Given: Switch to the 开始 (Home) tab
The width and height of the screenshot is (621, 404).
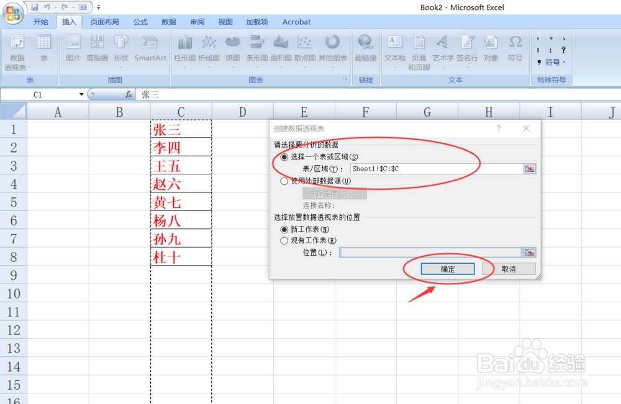Looking at the screenshot, I should 41,22.
